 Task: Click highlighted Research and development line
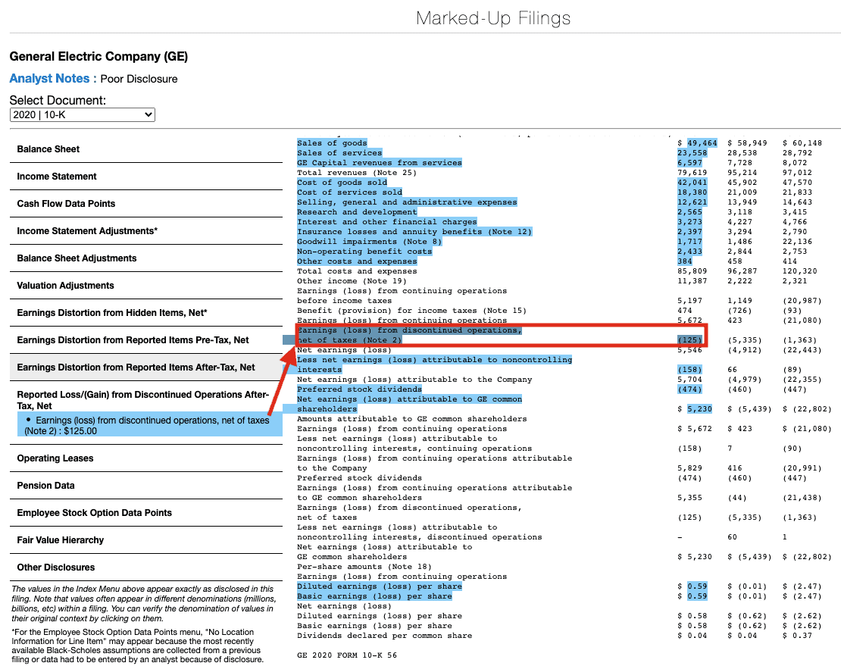point(357,212)
